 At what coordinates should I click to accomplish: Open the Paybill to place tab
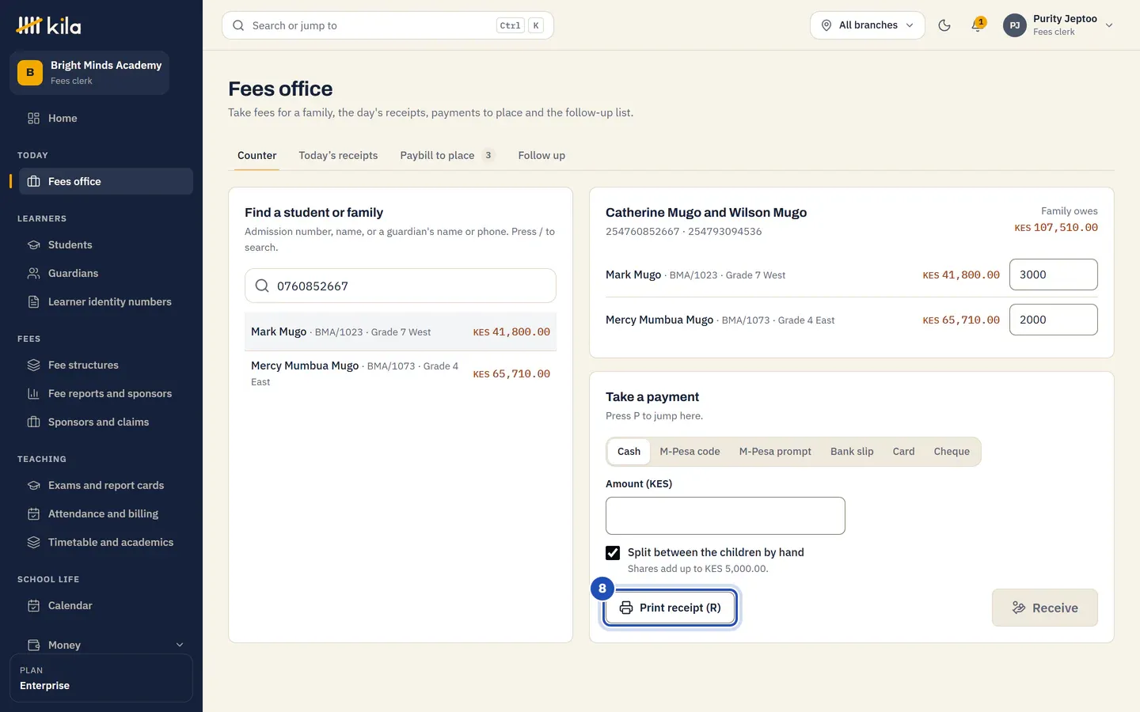click(447, 156)
